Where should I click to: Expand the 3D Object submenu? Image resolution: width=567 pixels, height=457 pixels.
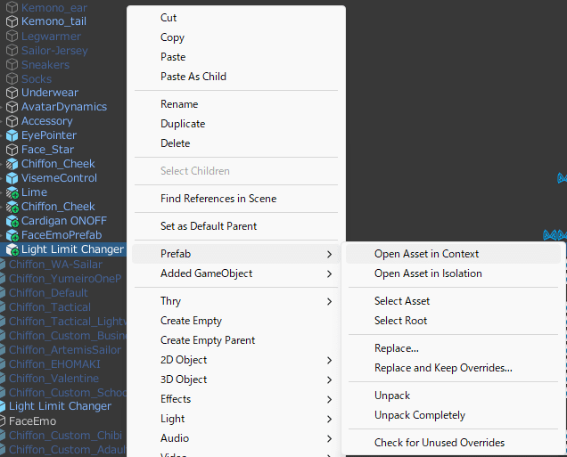click(x=184, y=379)
